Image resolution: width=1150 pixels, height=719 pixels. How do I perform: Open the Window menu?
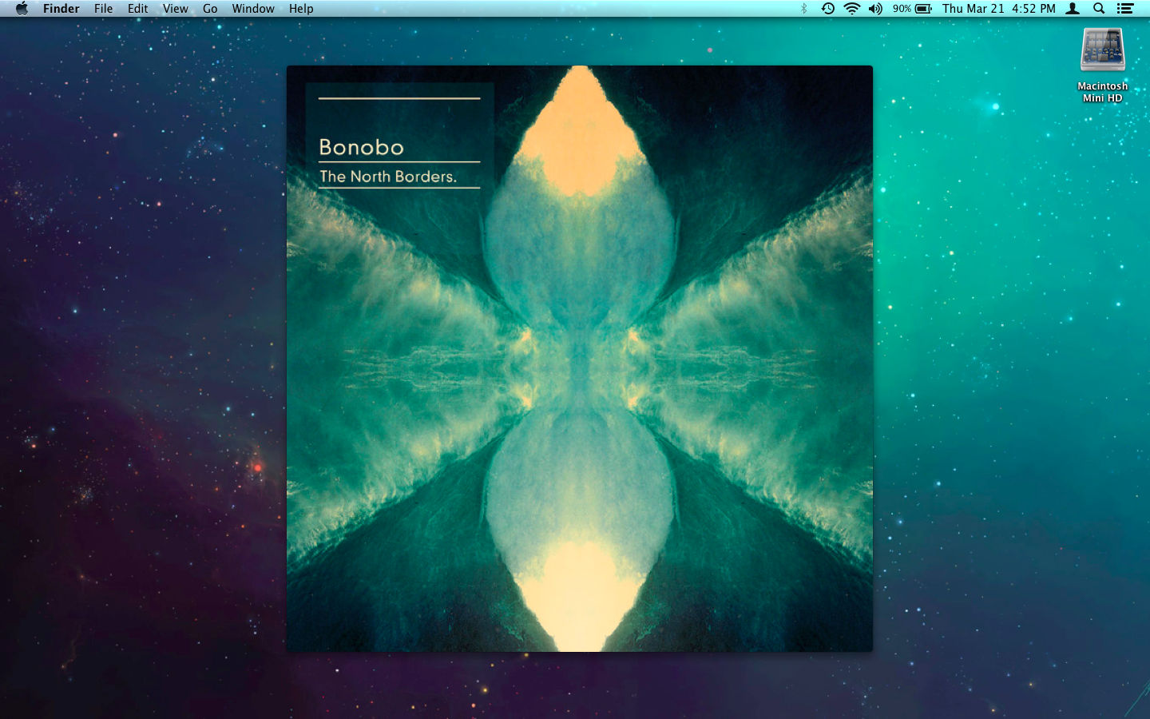click(x=253, y=9)
